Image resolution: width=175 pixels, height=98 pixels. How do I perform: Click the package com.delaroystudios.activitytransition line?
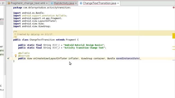pos(42,8)
